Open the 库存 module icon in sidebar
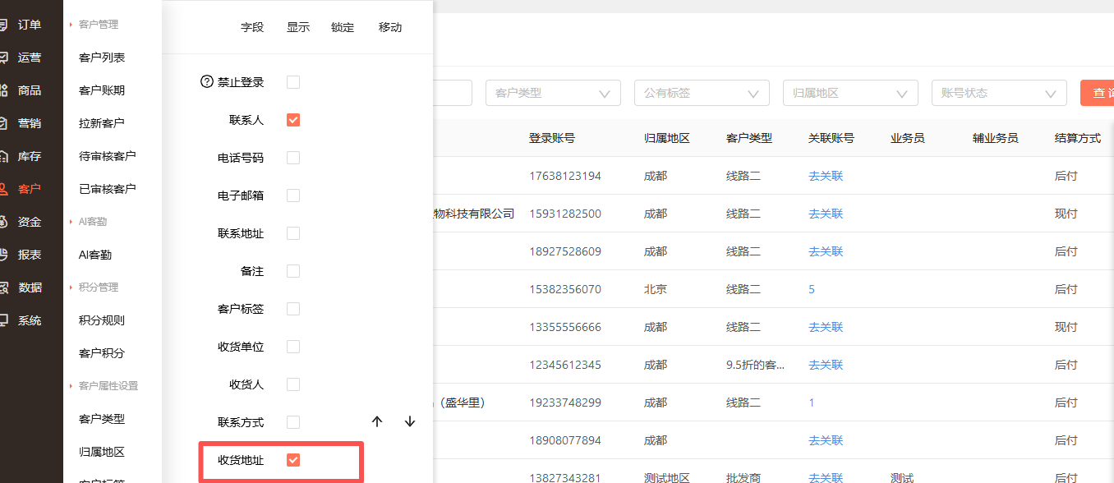The height and width of the screenshot is (483, 1114). 4,156
